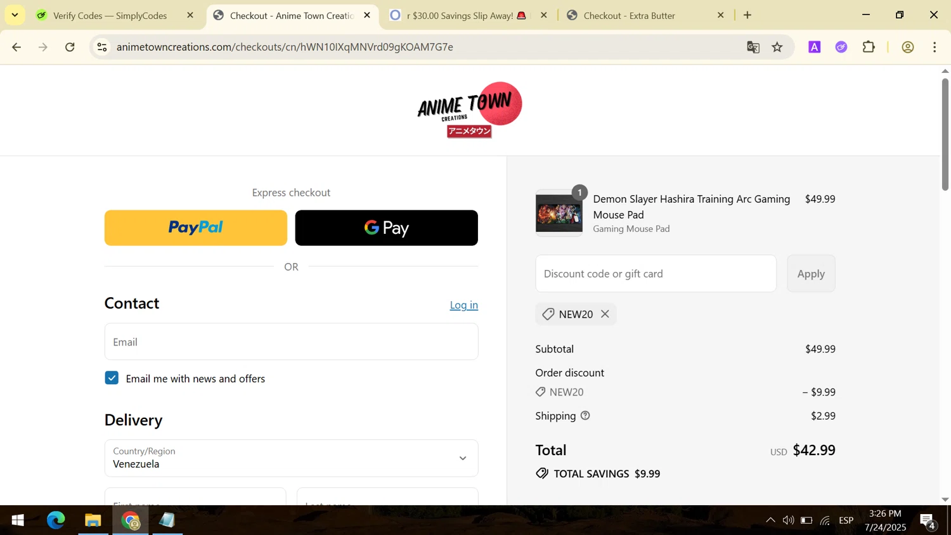Click the Shipping help question icon
The height and width of the screenshot is (535, 951).
click(585, 415)
